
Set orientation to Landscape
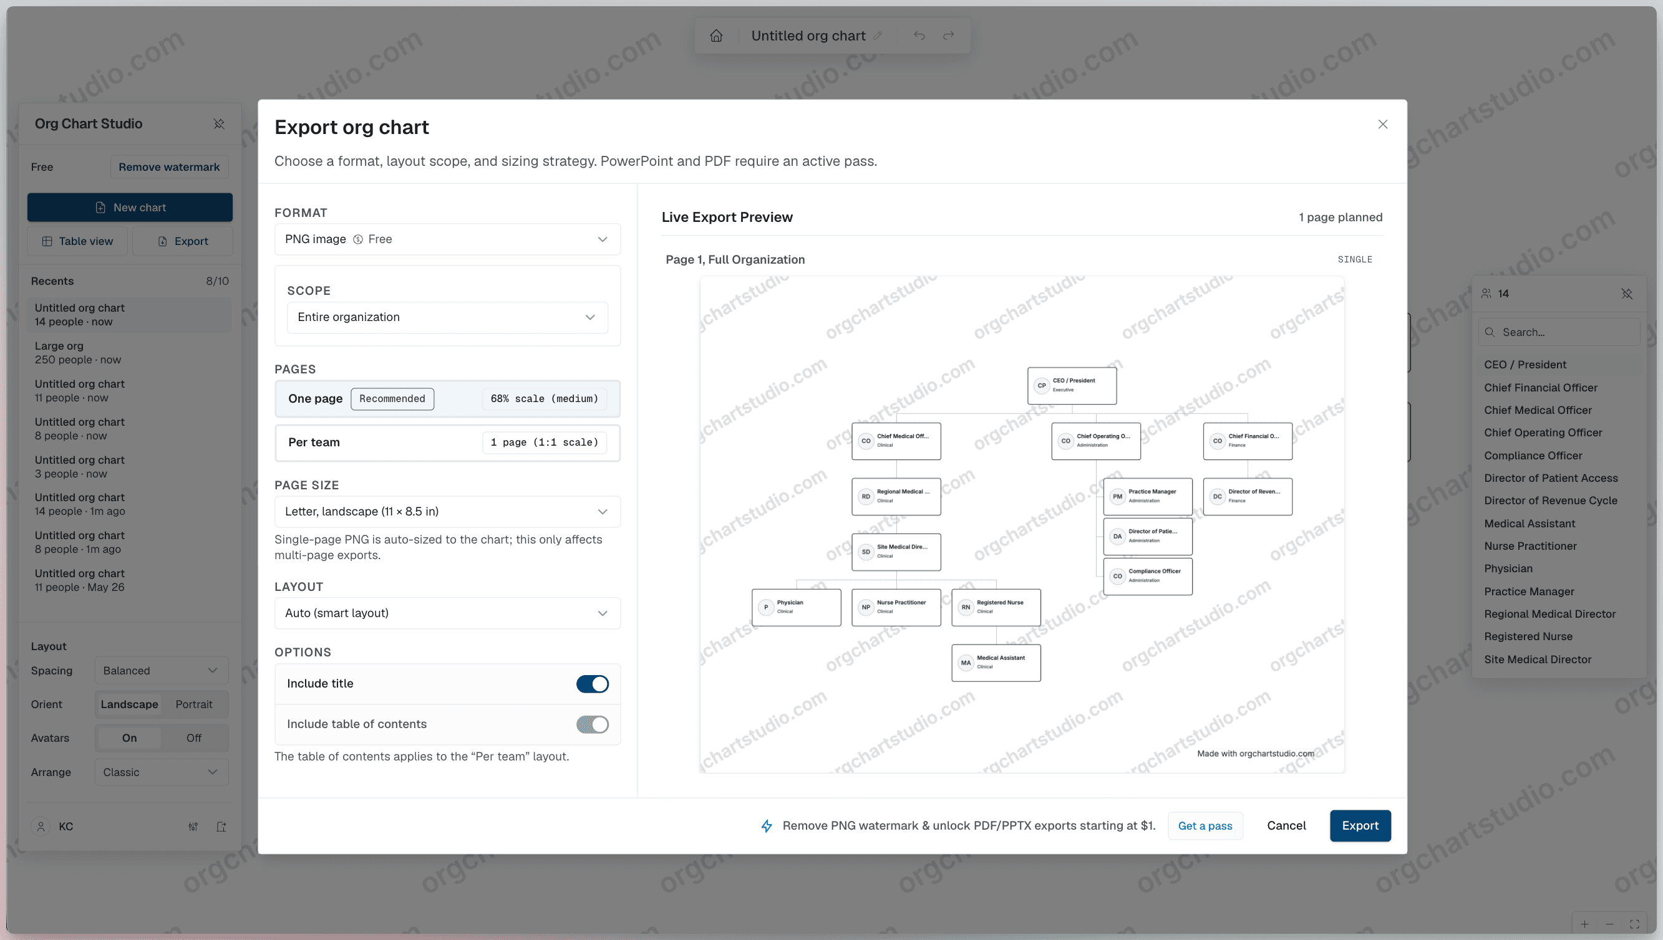point(129,704)
